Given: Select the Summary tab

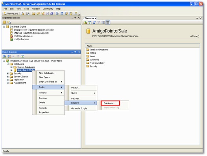Looking at the screenshot, I should (x=90, y=18).
